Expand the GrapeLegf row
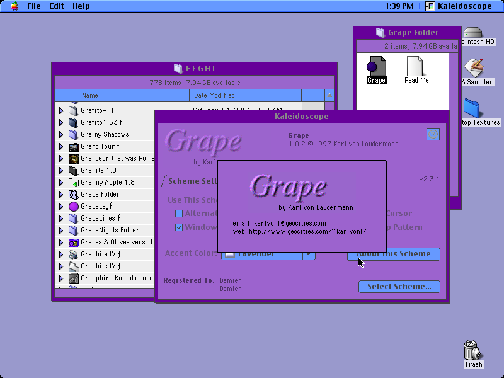Image resolution: width=504 pixels, height=378 pixels. [61, 207]
